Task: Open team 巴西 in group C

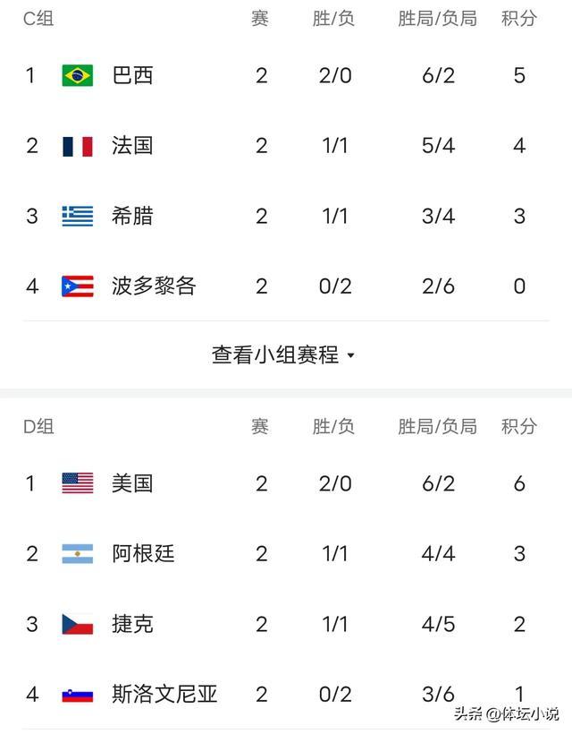Action: (132, 75)
